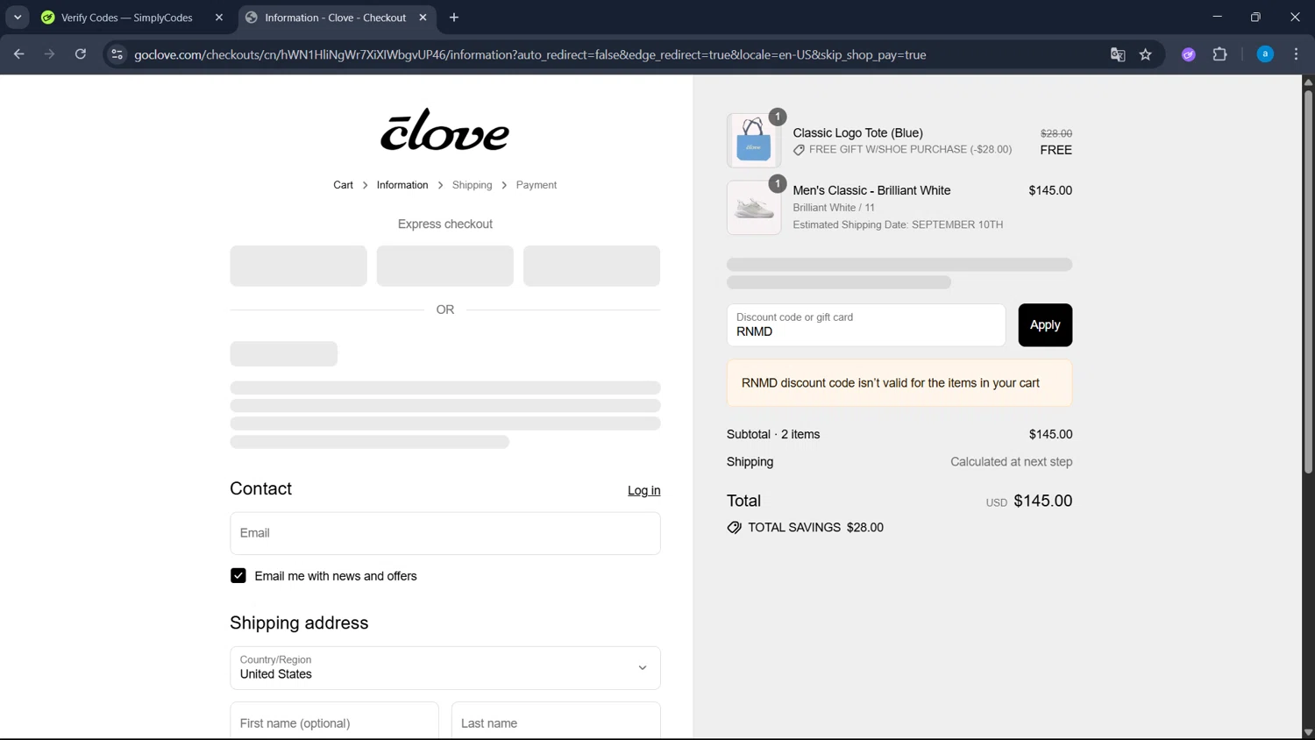This screenshot has width=1315, height=740.
Task: Click the Express checkout heading
Action: tap(445, 224)
